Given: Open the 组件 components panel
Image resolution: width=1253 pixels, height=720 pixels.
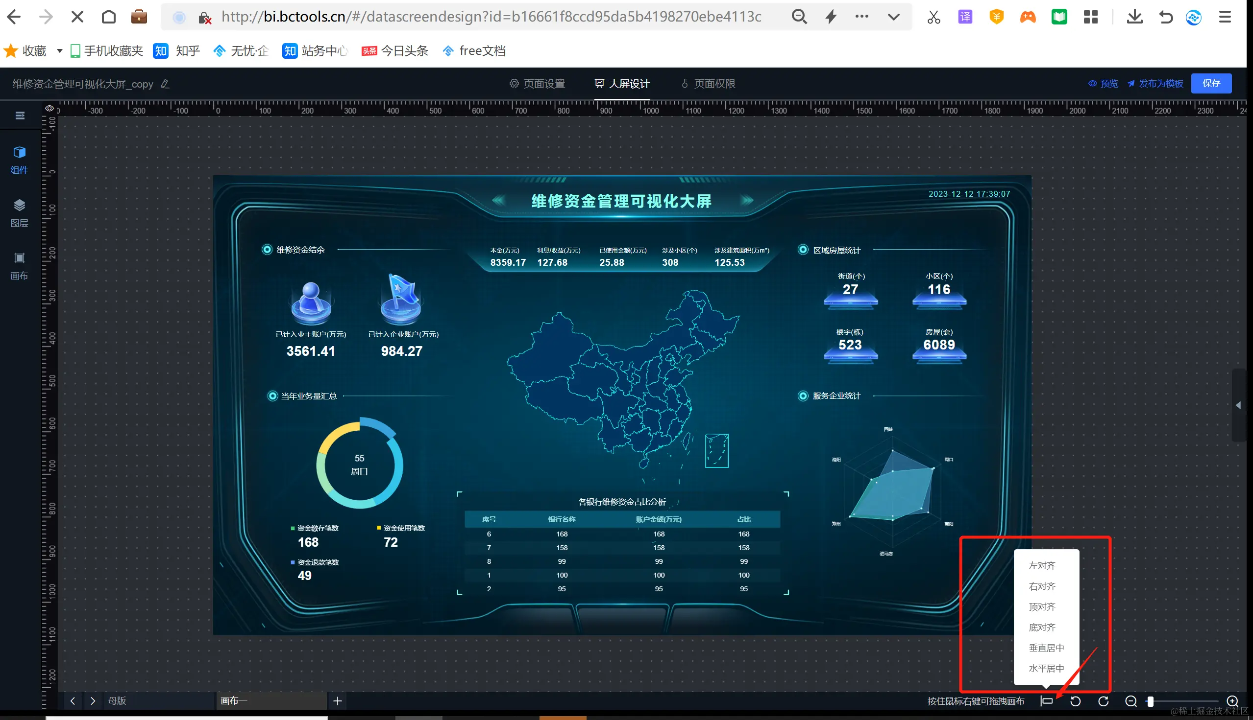Looking at the screenshot, I should click(19, 159).
